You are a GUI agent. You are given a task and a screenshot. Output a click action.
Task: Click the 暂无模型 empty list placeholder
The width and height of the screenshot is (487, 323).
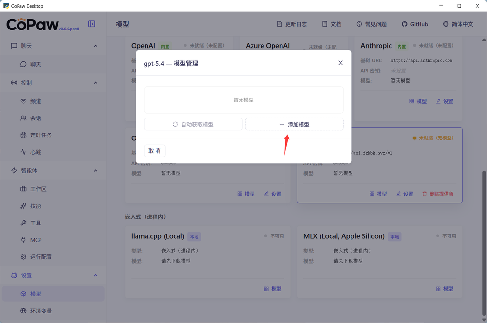coord(244,100)
